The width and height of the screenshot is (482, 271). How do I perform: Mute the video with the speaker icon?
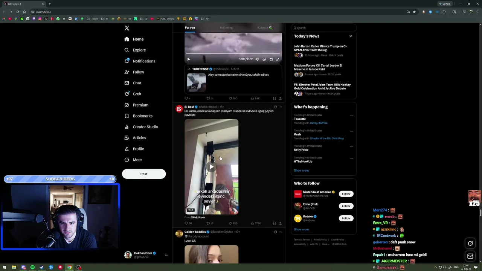click(257, 59)
